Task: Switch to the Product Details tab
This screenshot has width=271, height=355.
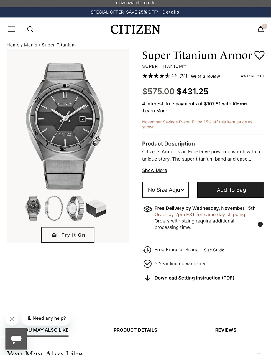Action: point(135,330)
